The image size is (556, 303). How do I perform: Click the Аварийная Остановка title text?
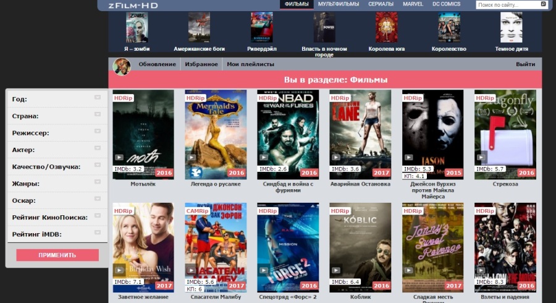point(360,184)
